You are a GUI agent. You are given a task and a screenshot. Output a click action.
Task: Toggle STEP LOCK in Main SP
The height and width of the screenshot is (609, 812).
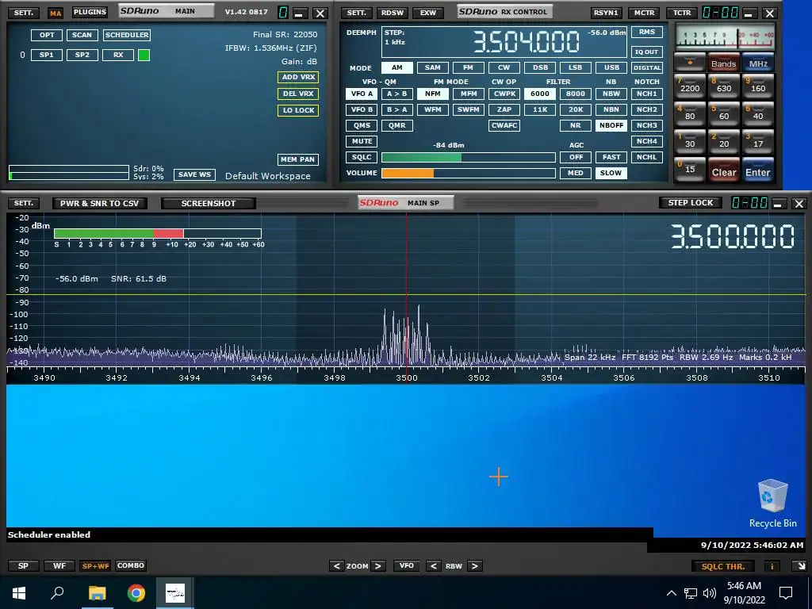(x=691, y=203)
